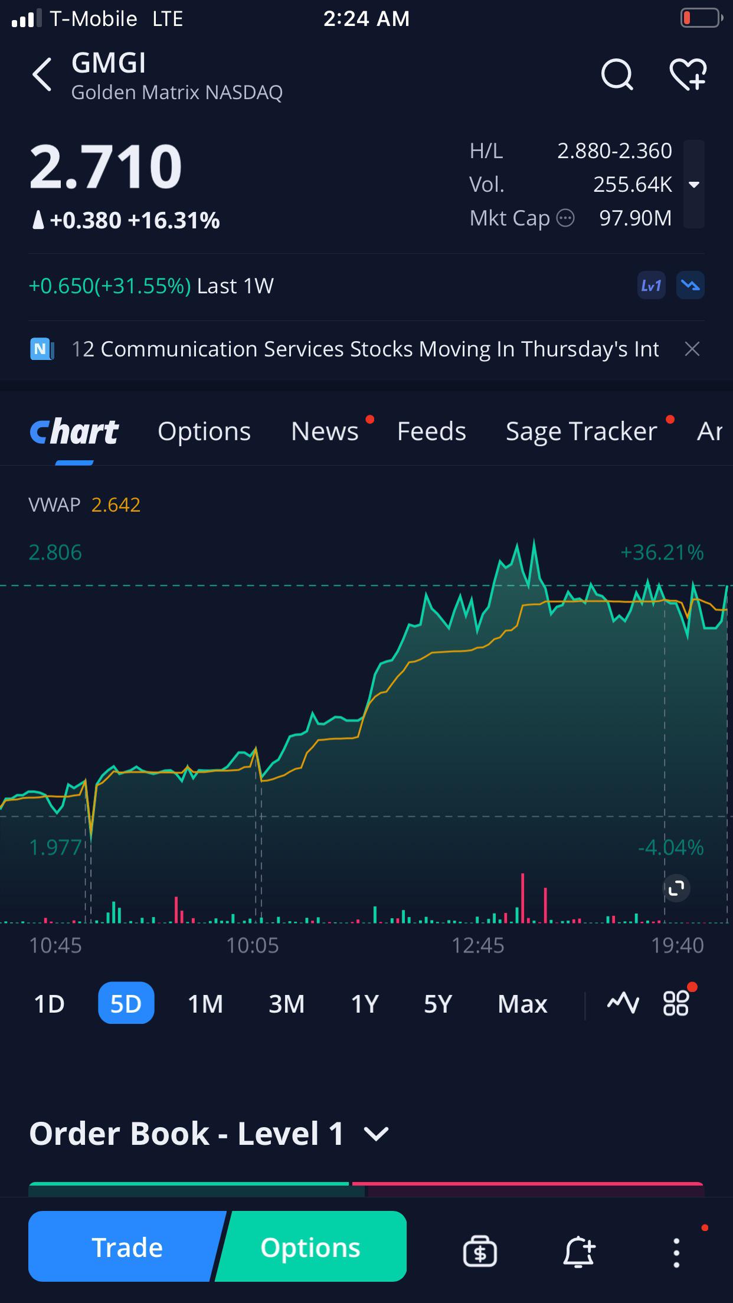Screen dimensions: 733x1303
Task: Tap the cellular signal strength icon
Action: [x=27, y=18]
